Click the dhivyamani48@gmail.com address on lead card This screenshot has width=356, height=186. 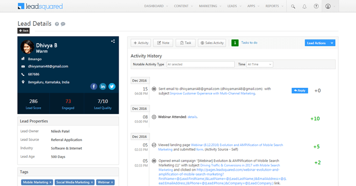[x=48, y=67]
